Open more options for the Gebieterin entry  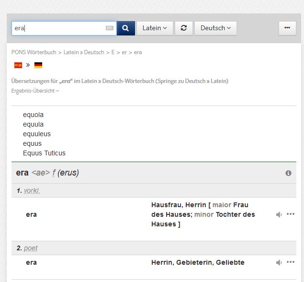[x=291, y=262]
